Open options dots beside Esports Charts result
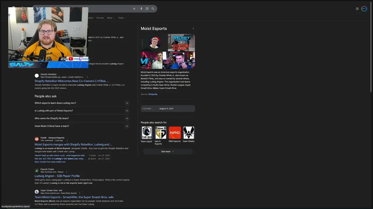Image resolution: width=373 pixels, height=209 pixels. coord(66,172)
